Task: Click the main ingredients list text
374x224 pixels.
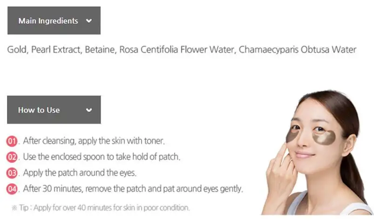Action: tap(182, 50)
